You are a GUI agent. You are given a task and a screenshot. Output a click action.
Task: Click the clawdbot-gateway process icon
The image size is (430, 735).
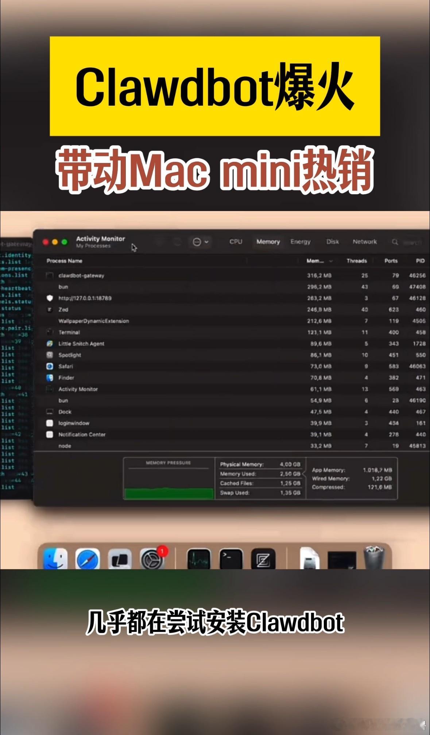(50, 276)
